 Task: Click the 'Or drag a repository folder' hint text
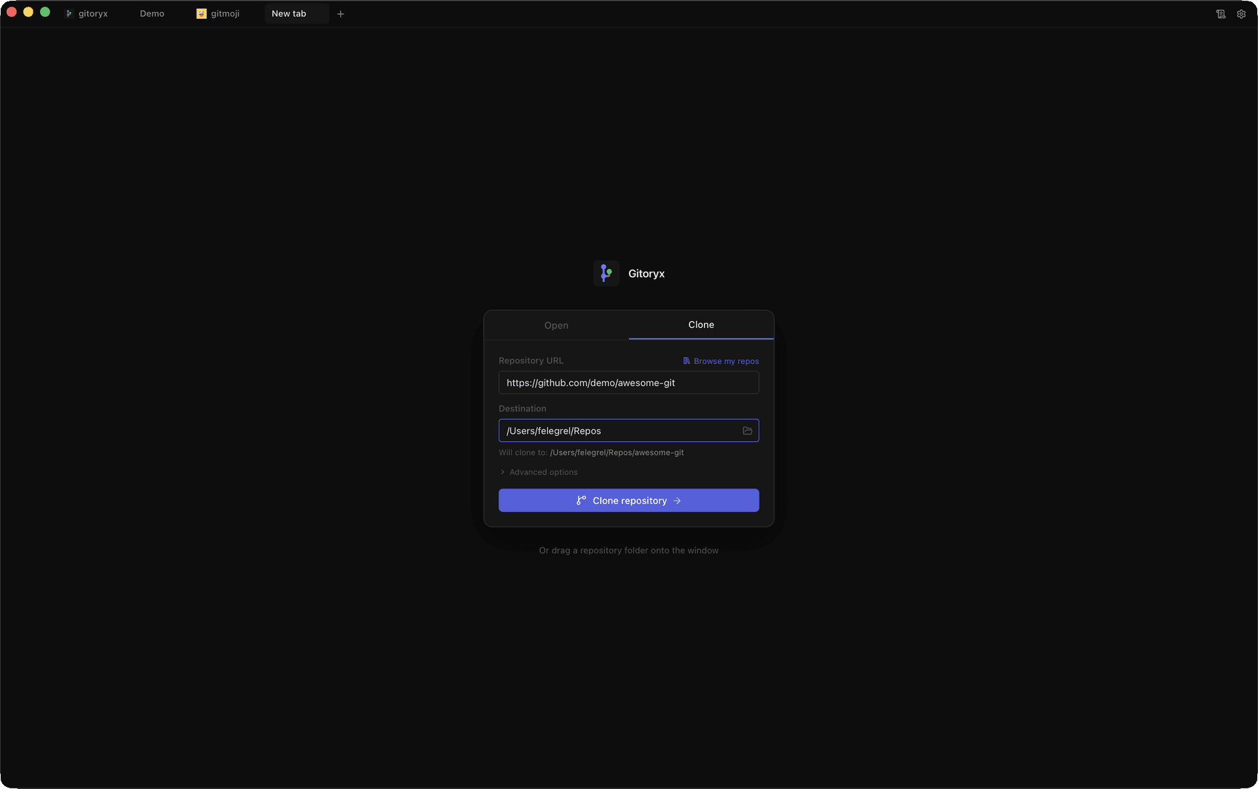click(628, 551)
